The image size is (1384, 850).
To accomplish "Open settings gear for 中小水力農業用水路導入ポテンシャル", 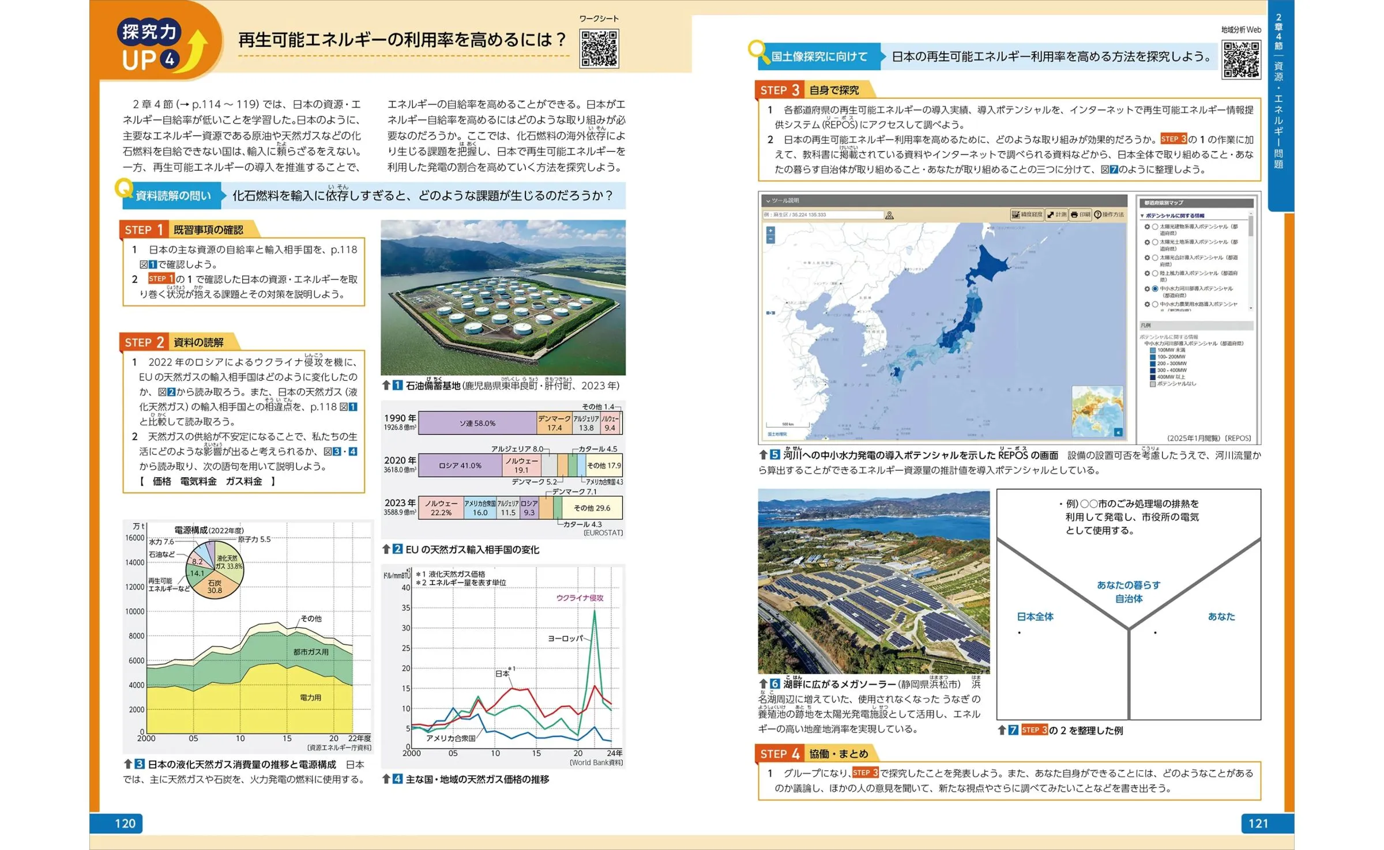I will click(x=1147, y=304).
